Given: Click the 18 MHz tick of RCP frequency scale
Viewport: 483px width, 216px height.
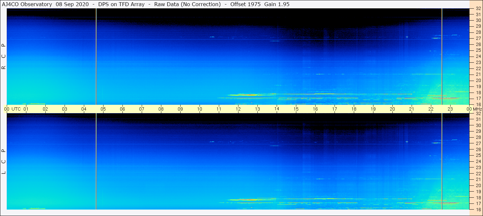Looking at the screenshot, I should (478, 93).
